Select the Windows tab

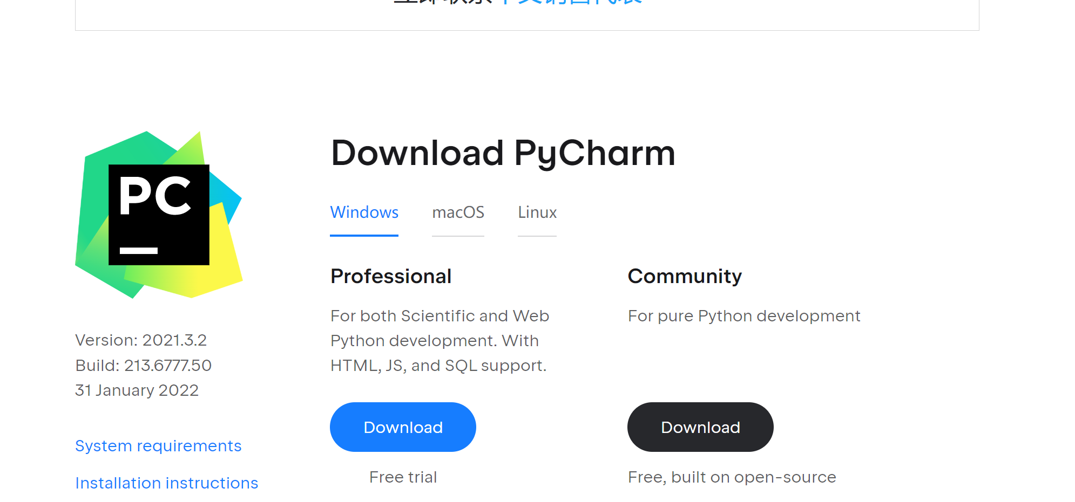pos(364,212)
